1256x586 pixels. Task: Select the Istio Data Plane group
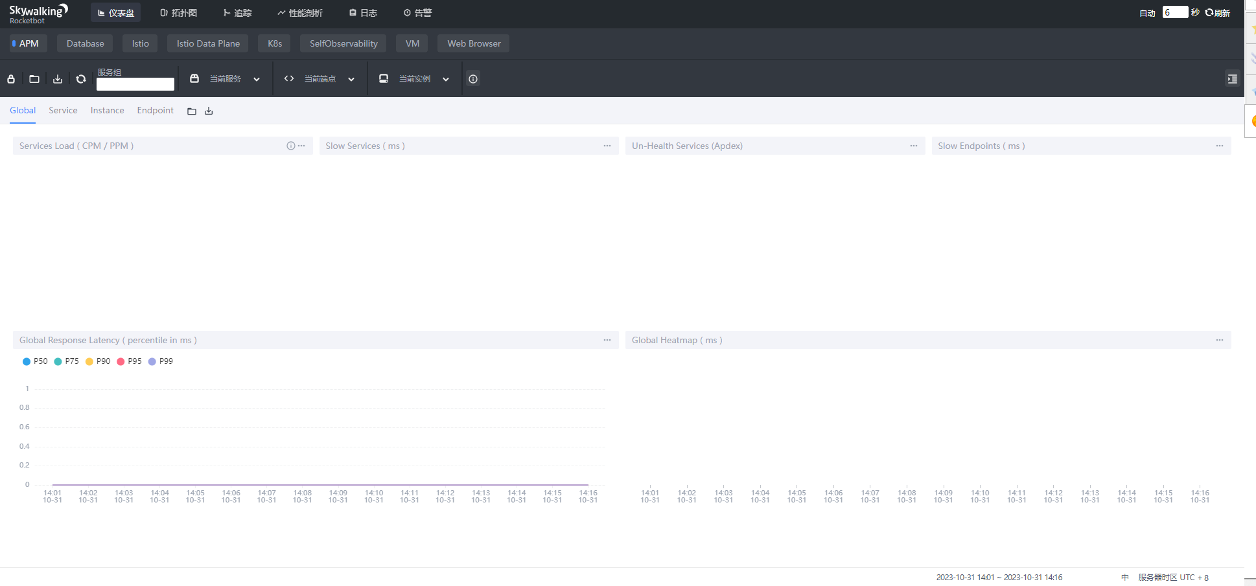click(x=208, y=43)
